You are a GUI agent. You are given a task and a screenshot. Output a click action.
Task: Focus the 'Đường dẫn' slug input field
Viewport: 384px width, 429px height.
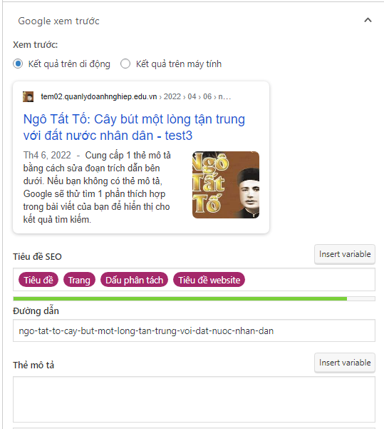pyautogui.click(x=194, y=330)
